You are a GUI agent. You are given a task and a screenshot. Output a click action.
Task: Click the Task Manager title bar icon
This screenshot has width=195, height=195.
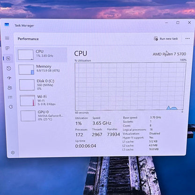7,25
